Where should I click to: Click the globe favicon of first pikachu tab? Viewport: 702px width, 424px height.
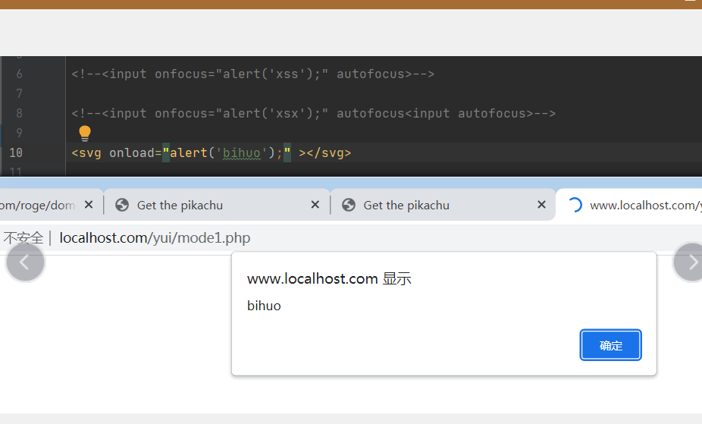pyautogui.click(x=122, y=205)
